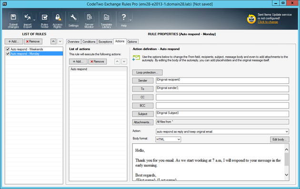Add a new action to the list of actions

[78, 61]
